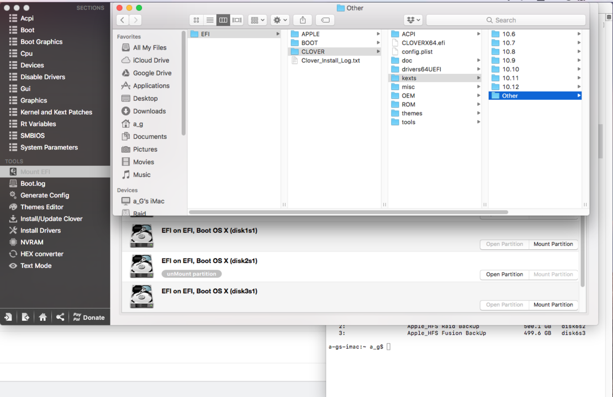Open iCloud Drive in Finder sidebar
This screenshot has width=613, height=397.
coord(151,60)
